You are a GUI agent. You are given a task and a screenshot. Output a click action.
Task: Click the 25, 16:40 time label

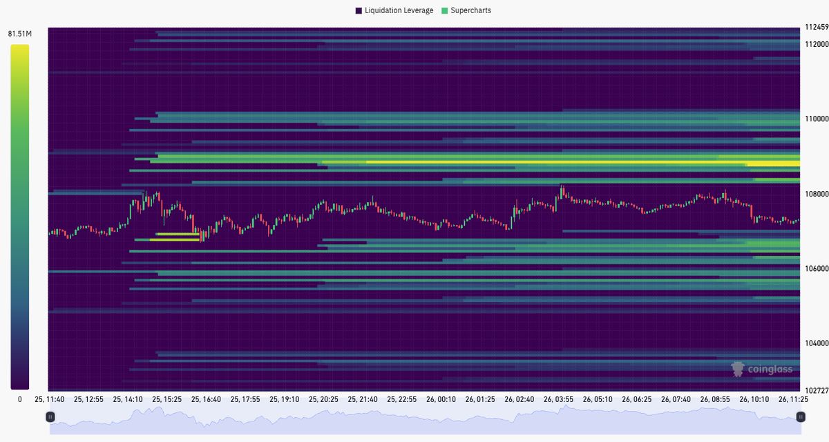(x=206, y=399)
